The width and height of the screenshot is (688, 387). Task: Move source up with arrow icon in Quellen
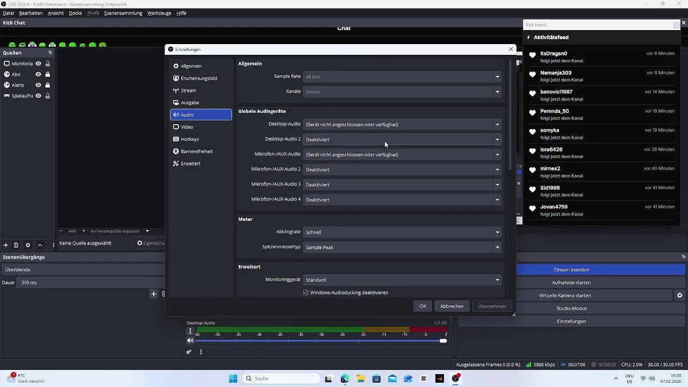[40, 245]
